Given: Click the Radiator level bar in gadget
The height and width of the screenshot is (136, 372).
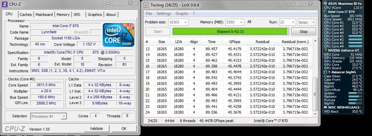Looking at the screenshot, I should pos(355,97).
